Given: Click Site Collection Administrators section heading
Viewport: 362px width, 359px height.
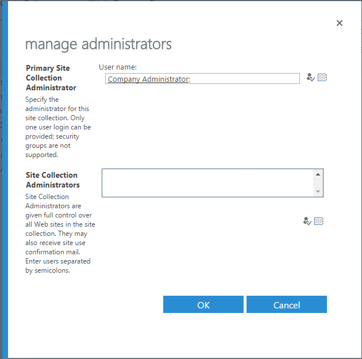Looking at the screenshot, I should click(x=52, y=179).
